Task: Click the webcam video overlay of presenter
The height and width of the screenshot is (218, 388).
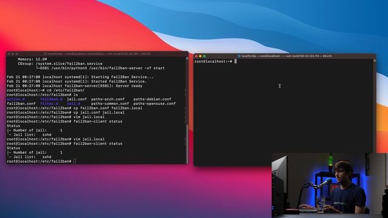Action: coord(330,185)
